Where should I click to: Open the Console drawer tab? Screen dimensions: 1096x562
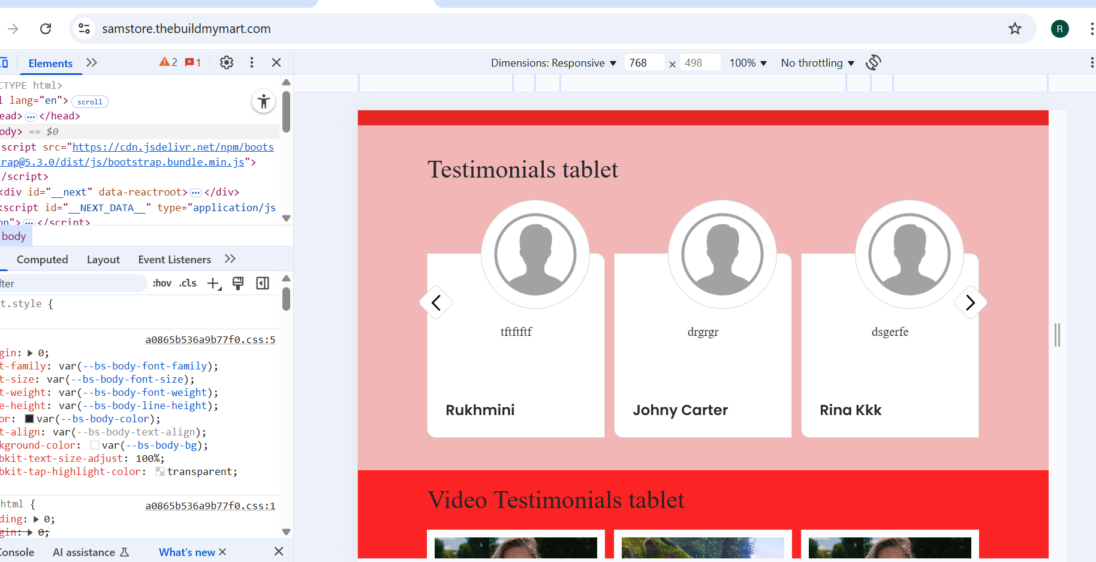[17, 552]
